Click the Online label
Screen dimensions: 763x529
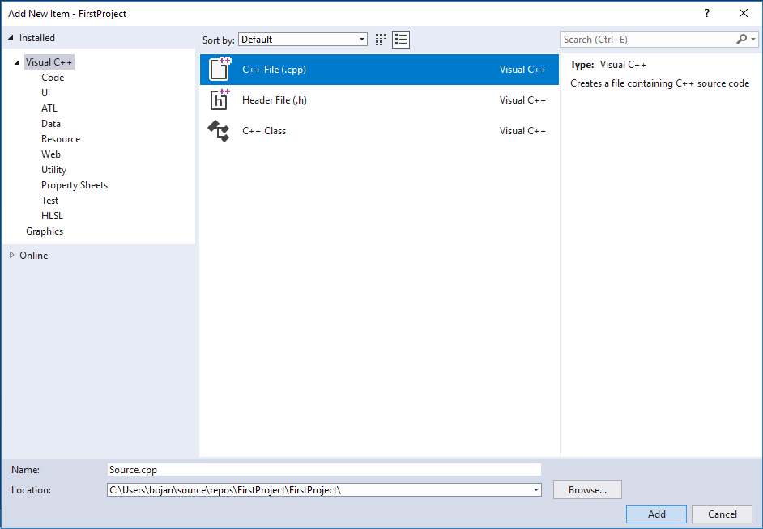coord(33,255)
